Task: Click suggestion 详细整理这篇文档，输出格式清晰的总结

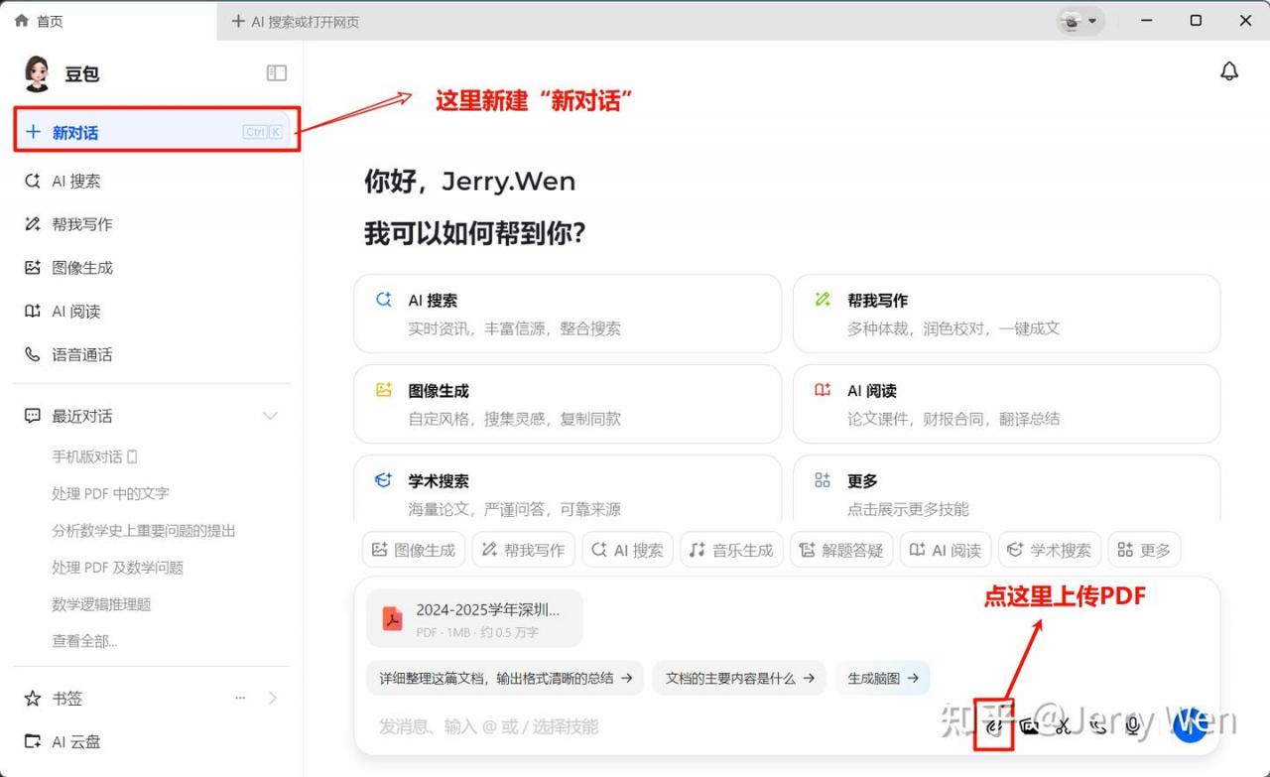Action: pyautogui.click(x=505, y=678)
